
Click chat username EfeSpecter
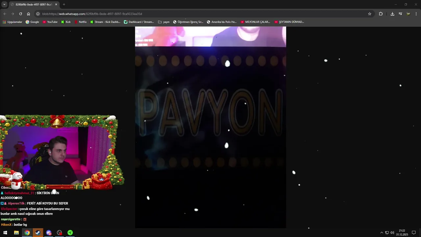pos(9,209)
